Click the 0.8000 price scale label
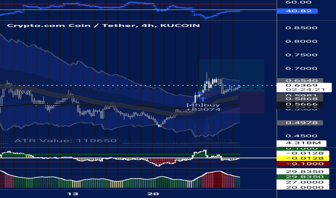 point(301,41)
